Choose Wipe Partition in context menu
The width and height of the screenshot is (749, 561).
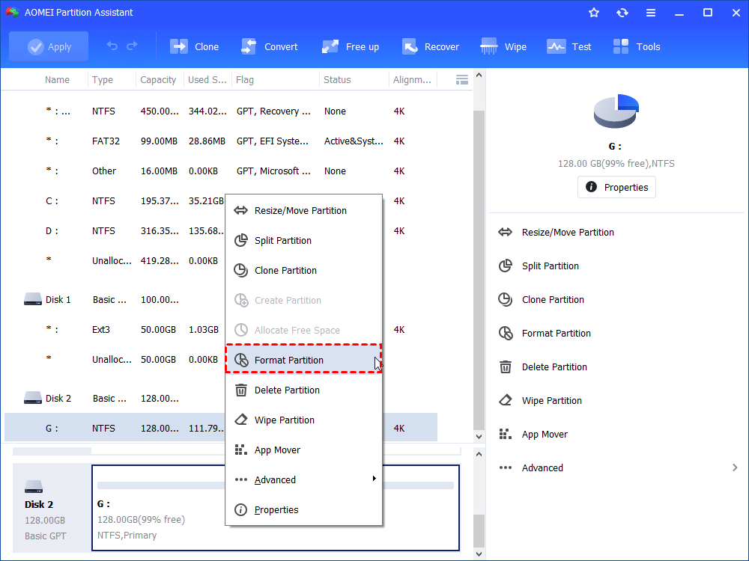[x=304, y=420]
